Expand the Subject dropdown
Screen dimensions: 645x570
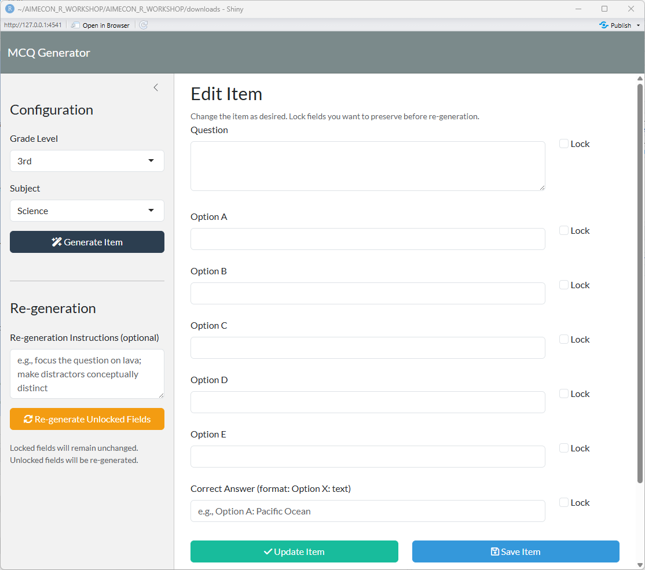87,211
